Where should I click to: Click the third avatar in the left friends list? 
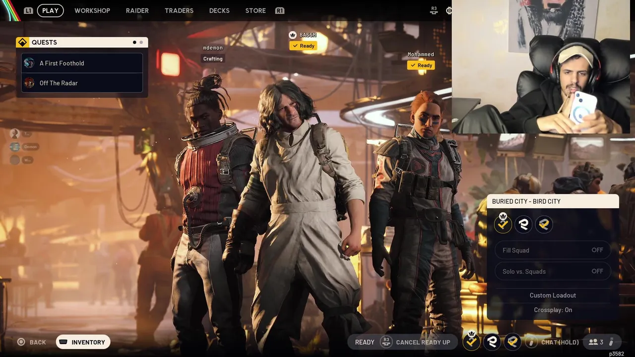(15, 160)
